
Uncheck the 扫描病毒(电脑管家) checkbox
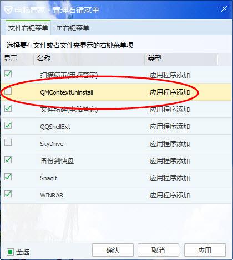(8, 74)
